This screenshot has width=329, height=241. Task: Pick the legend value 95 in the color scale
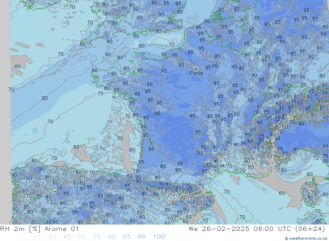point(127,237)
